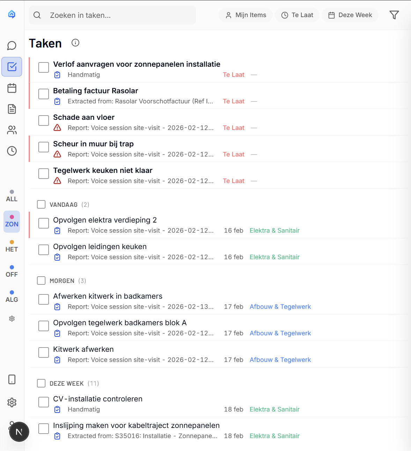Image resolution: width=411 pixels, height=451 pixels.
Task: Mark 'Betaling factuur Rasolar' as complete
Action: (43, 94)
